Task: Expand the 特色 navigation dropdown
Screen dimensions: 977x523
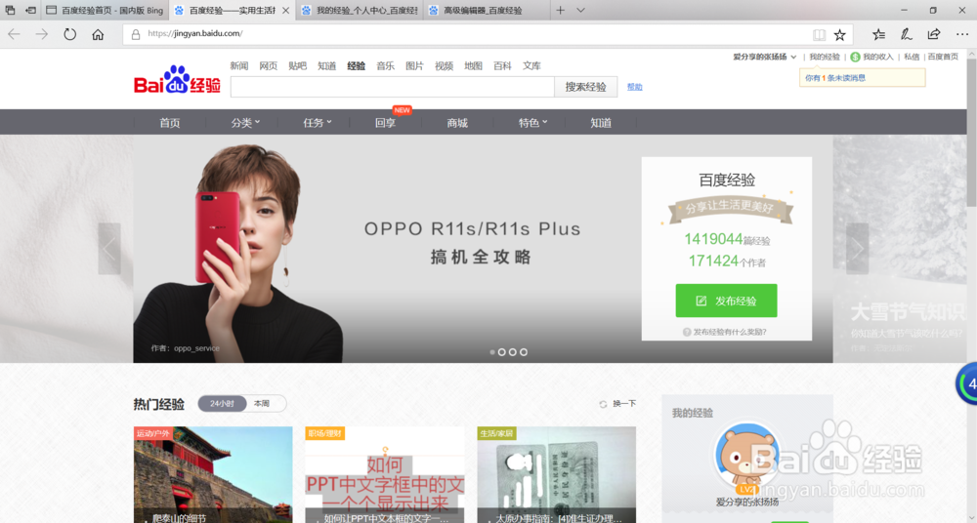Action: (x=532, y=123)
